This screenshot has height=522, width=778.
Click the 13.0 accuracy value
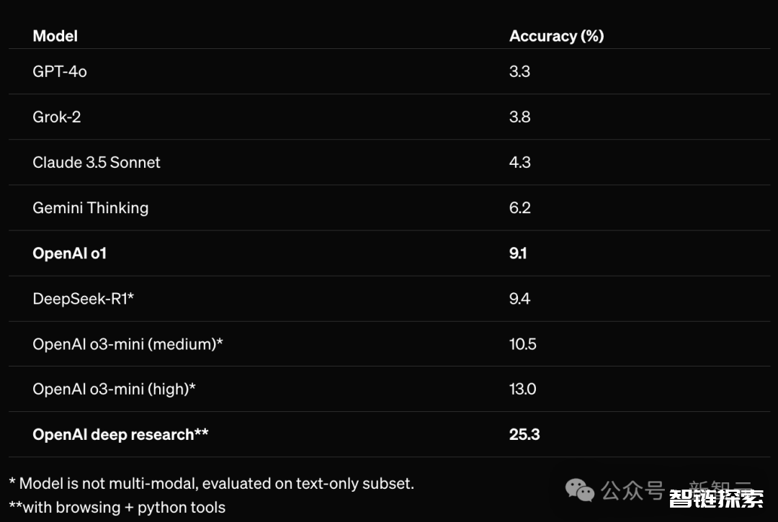click(x=522, y=389)
